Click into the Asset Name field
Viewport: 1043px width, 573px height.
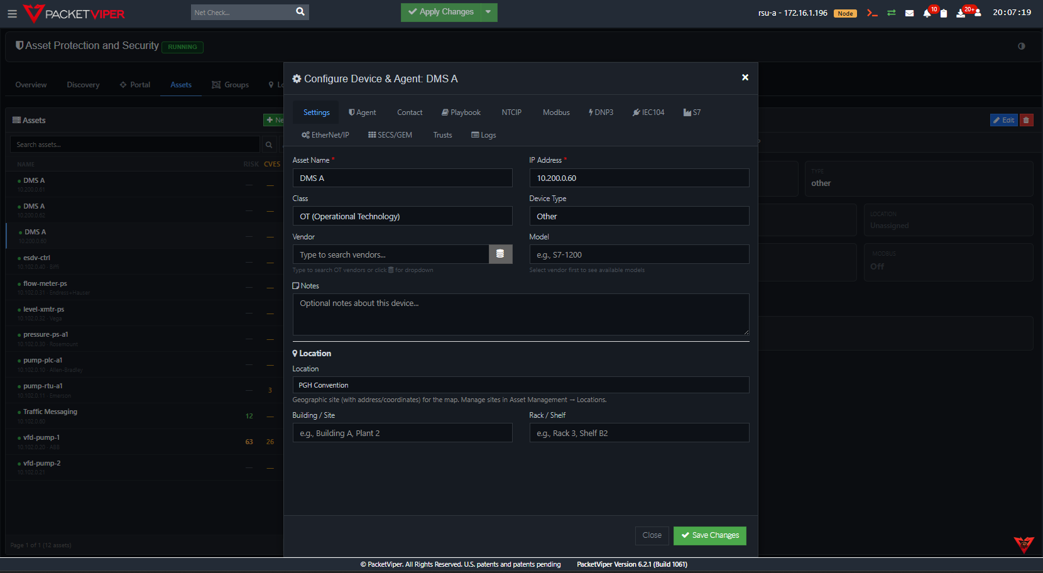coord(402,178)
